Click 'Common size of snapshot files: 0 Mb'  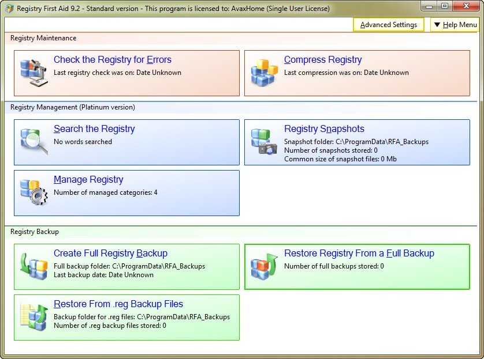[x=340, y=159]
